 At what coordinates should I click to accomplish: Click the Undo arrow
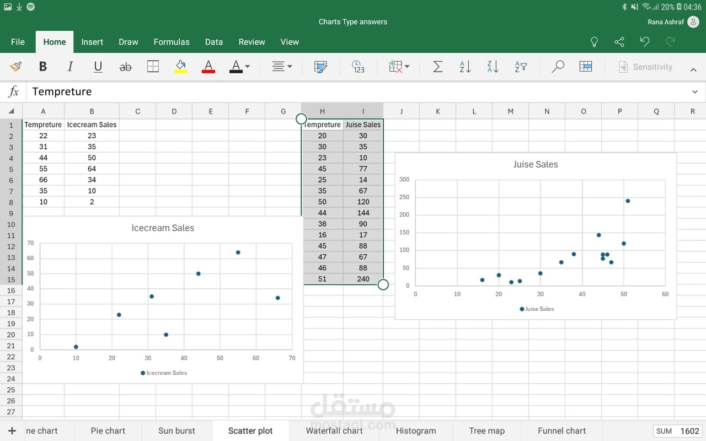644,42
